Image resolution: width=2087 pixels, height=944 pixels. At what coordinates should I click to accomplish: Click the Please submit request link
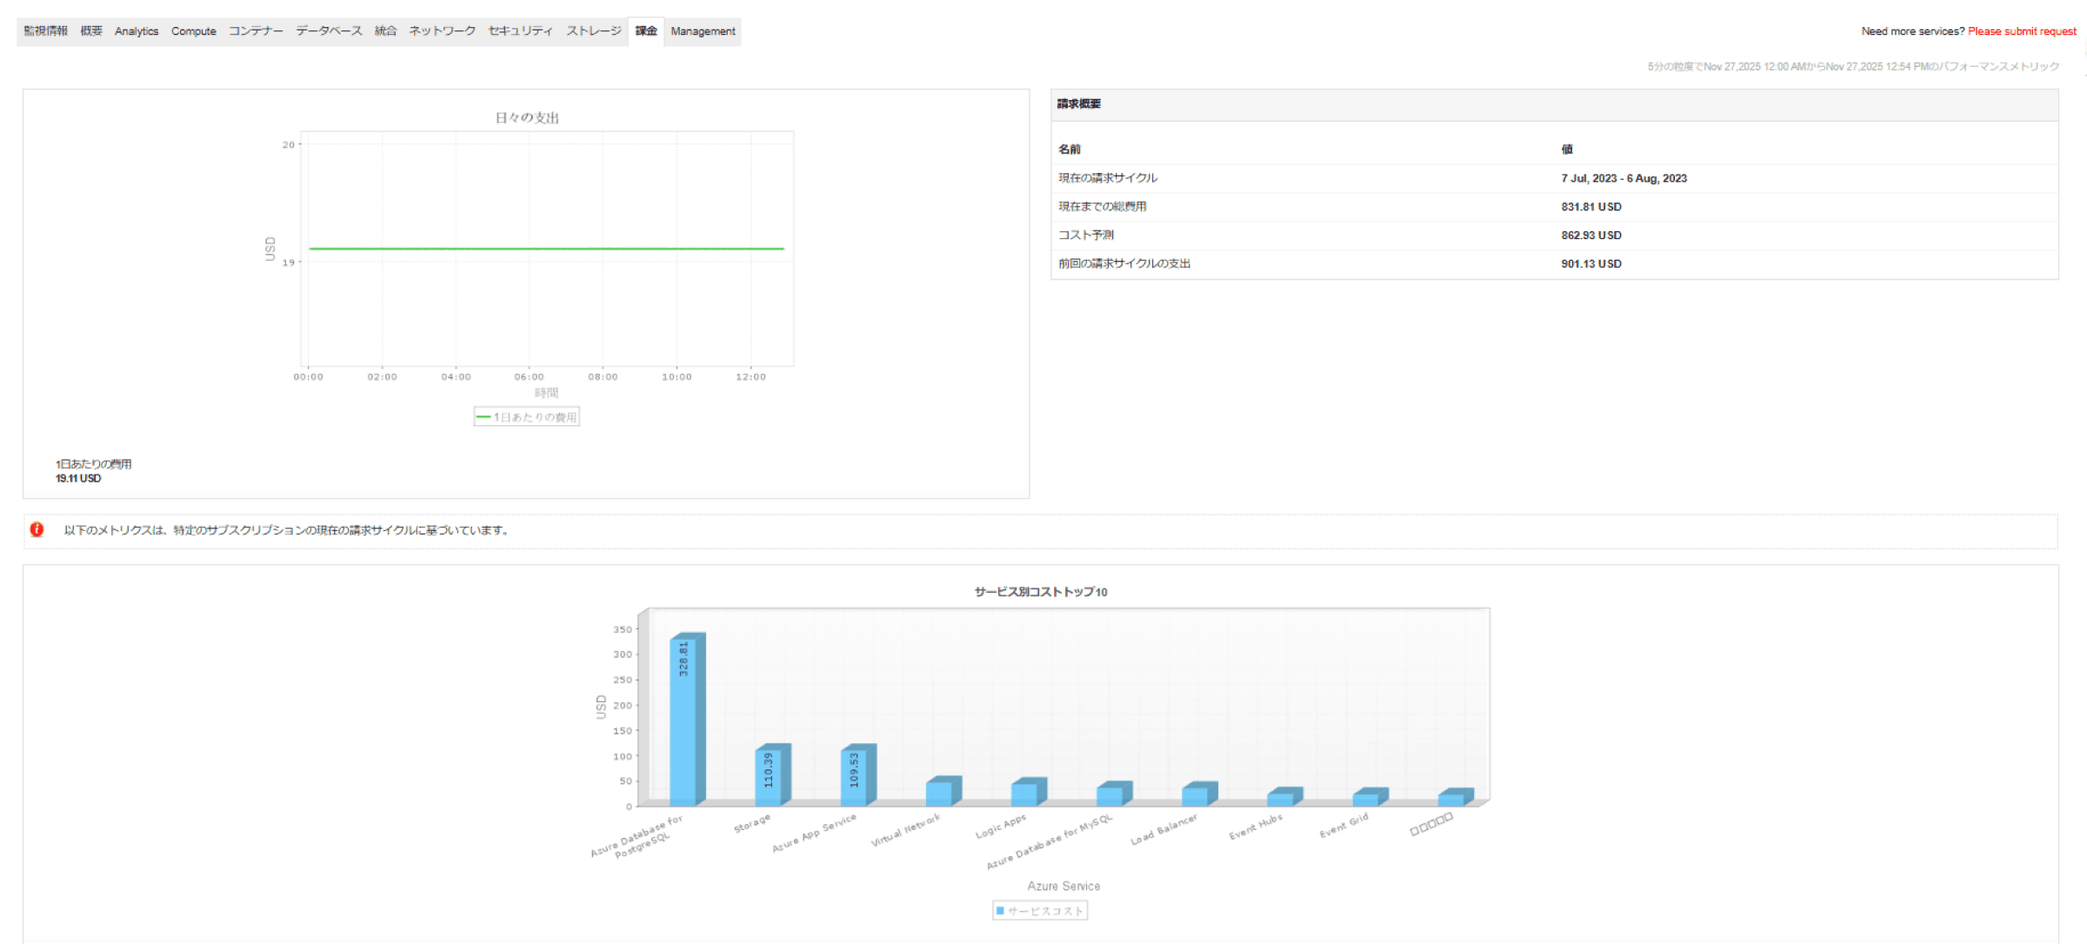(x=2022, y=31)
